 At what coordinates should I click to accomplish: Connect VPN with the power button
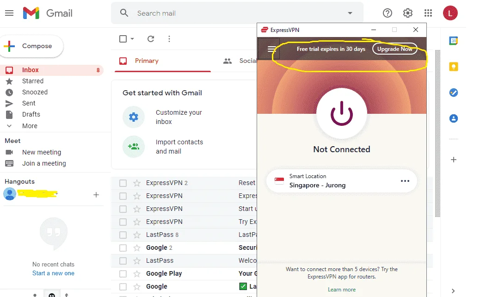[x=342, y=114]
